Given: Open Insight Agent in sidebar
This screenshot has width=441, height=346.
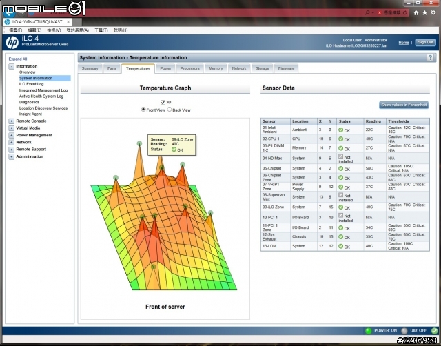Looking at the screenshot, I should pos(30,114).
